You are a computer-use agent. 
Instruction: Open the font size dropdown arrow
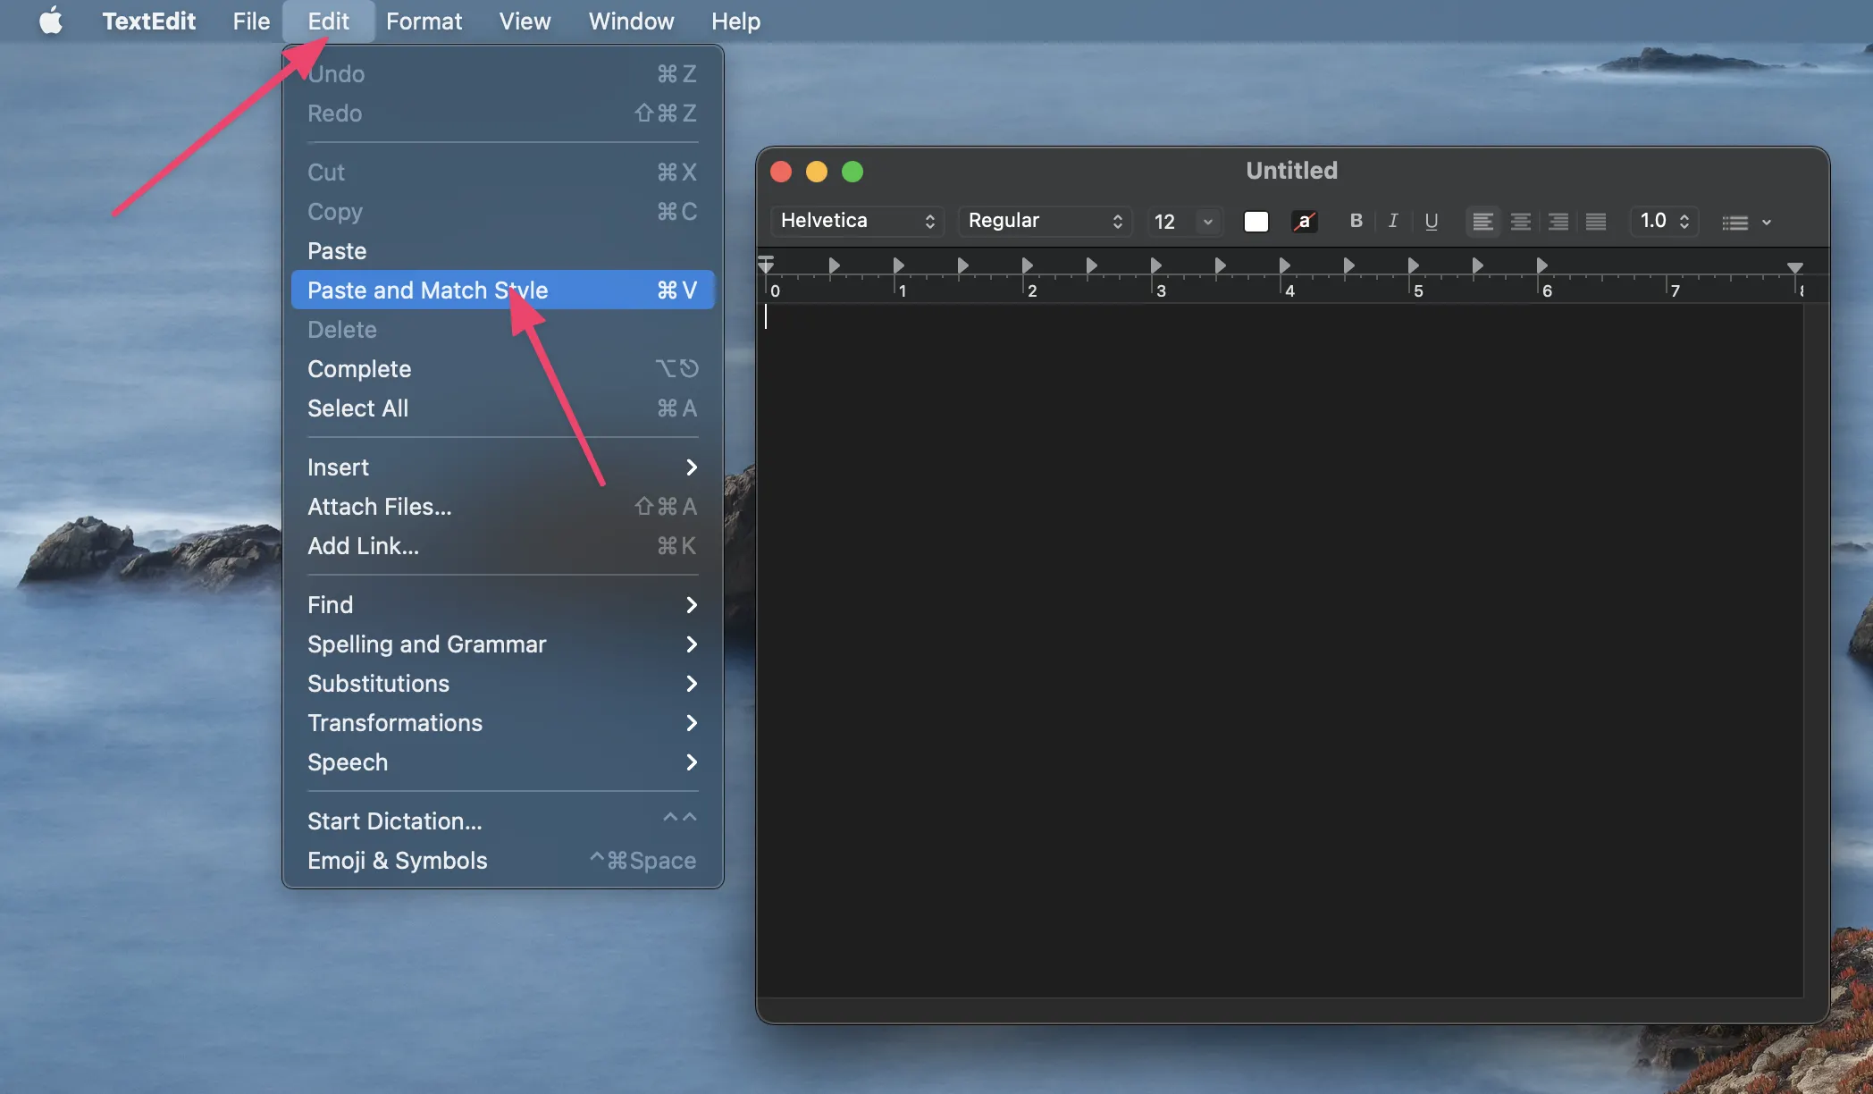[x=1208, y=222]
